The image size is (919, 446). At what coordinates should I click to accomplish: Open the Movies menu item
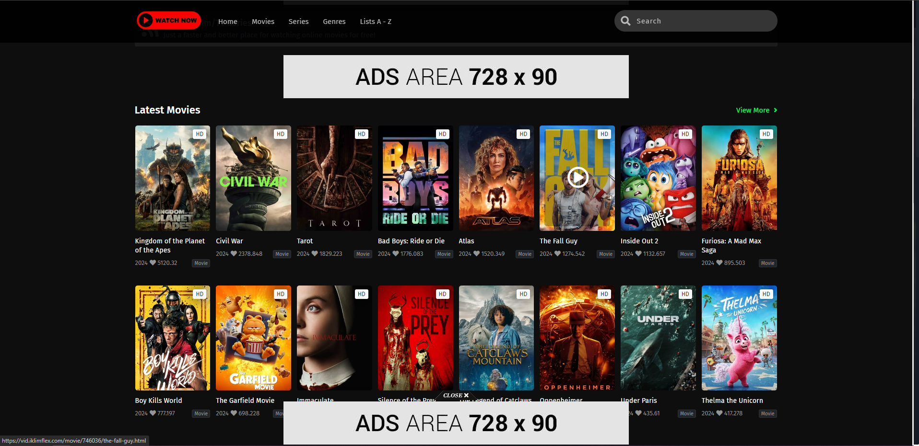pyautogui.click(x=263, y=22)
